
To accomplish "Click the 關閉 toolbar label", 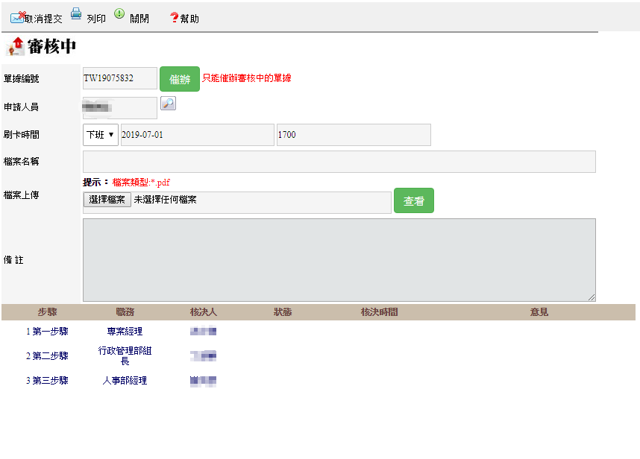I will point(139,19).
